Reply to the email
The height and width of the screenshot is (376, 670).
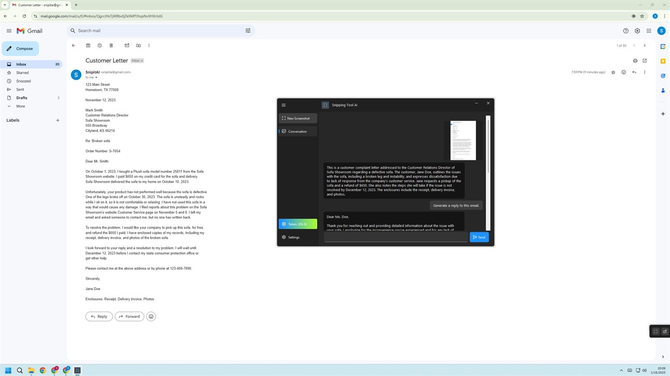tap(99, 316)
